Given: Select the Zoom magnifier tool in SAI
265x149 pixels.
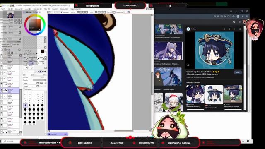Looking at the screenshot, I should (x=28, y=54).
